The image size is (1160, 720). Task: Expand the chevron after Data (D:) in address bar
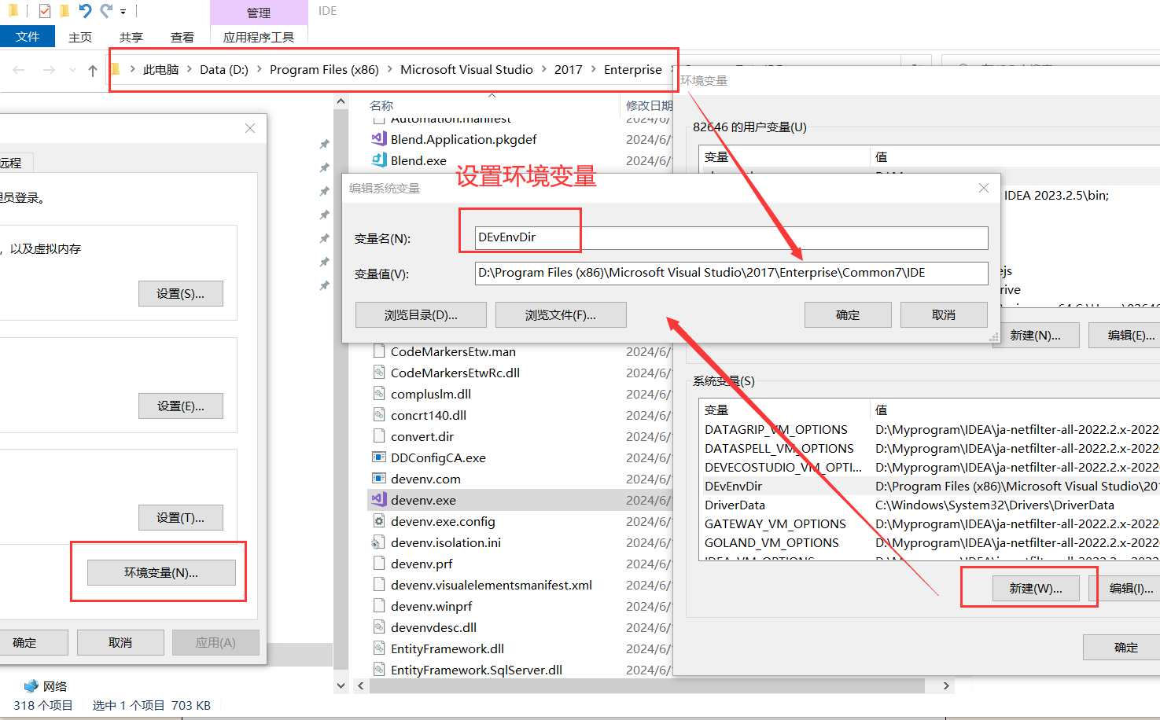(x=259, y=69)
